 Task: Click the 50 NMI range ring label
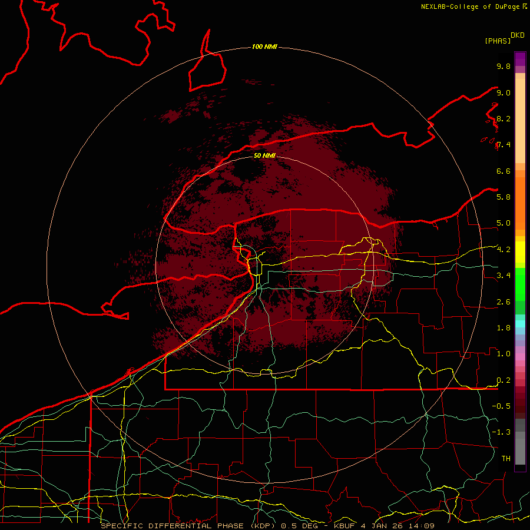point(264,156)
